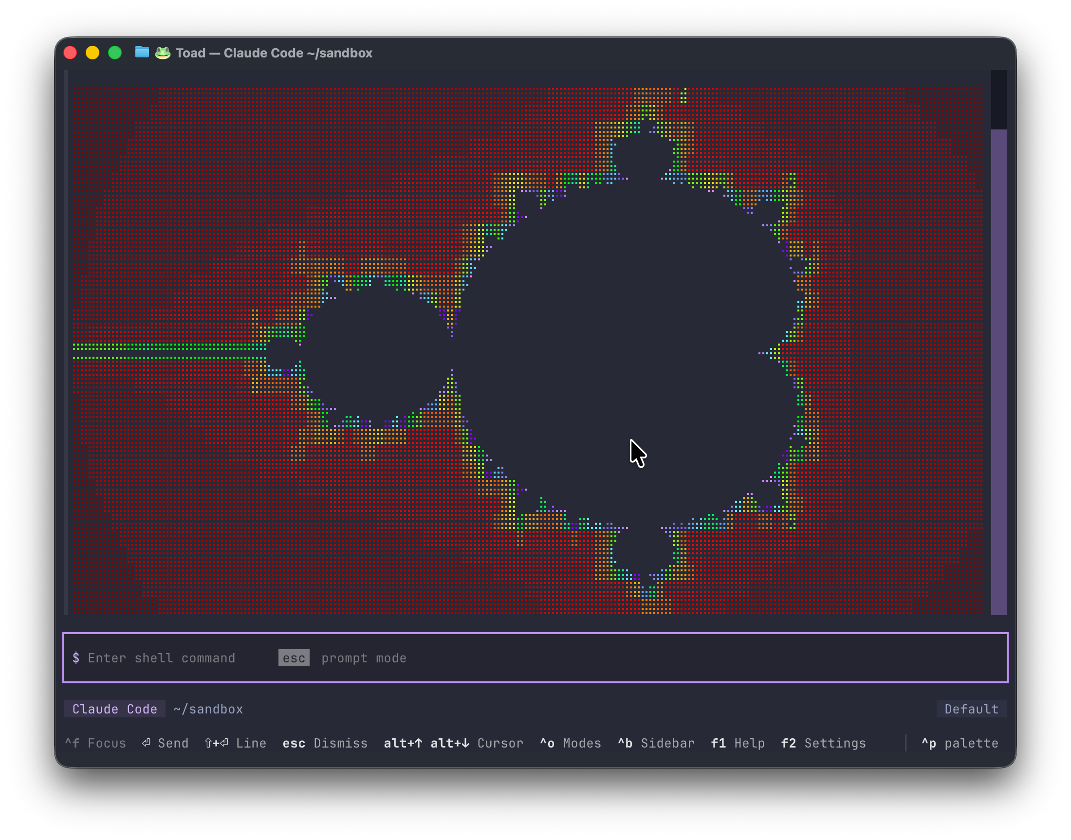The height and width of the screenshot is (840, 1071).
Task: Click the Cursor control in the status bar
Action: click(453, 744)
